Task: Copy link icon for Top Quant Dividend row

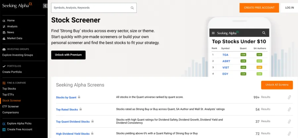Action: 289,121
